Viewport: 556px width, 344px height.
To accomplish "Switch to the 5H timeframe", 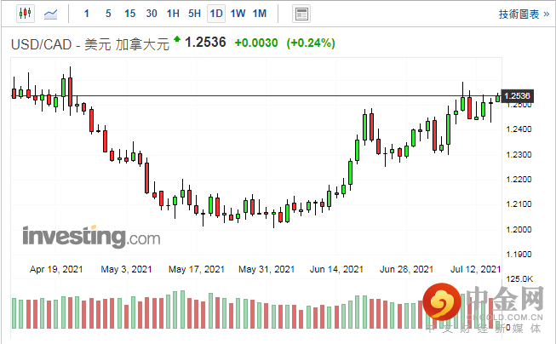I will pyautogui.click(x=194, y=14).
